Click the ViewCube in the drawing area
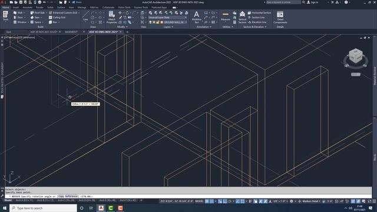 coord(356,57)
